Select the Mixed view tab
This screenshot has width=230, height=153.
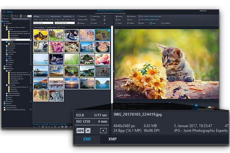click(x=15, y=16)
